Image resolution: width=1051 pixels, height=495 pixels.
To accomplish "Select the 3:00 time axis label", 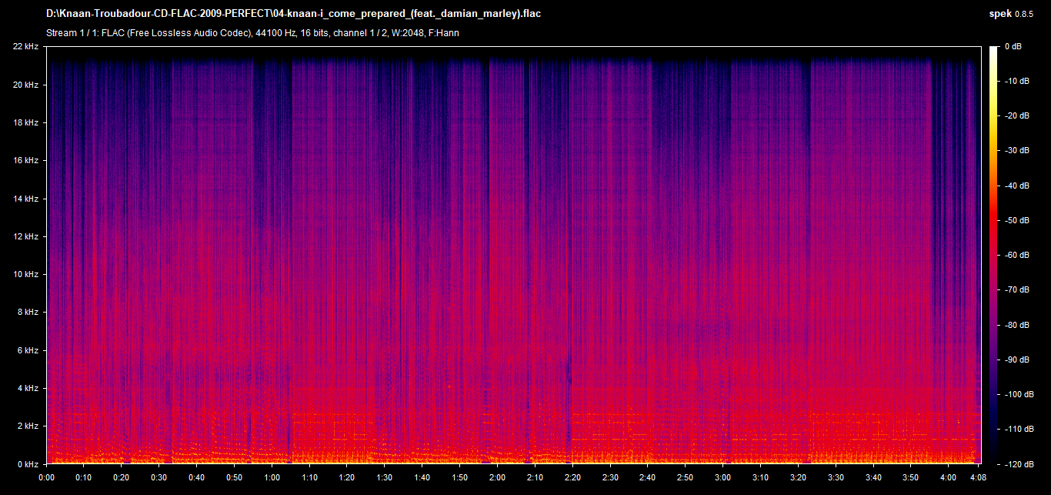I will point(722,477).
